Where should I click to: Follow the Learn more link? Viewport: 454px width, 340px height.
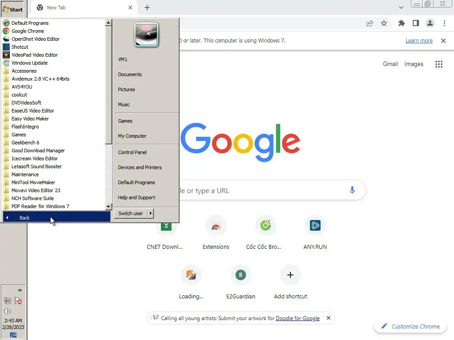tap(419, 41)
